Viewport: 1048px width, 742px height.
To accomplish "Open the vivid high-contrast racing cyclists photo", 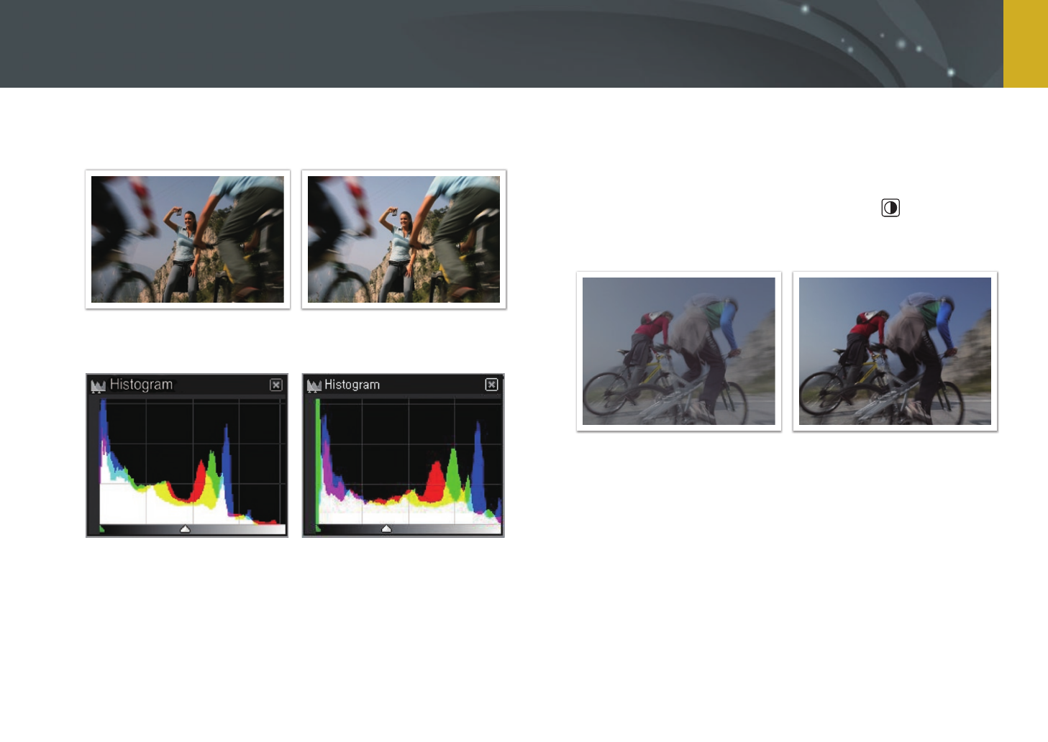I will tap(895, 352).
